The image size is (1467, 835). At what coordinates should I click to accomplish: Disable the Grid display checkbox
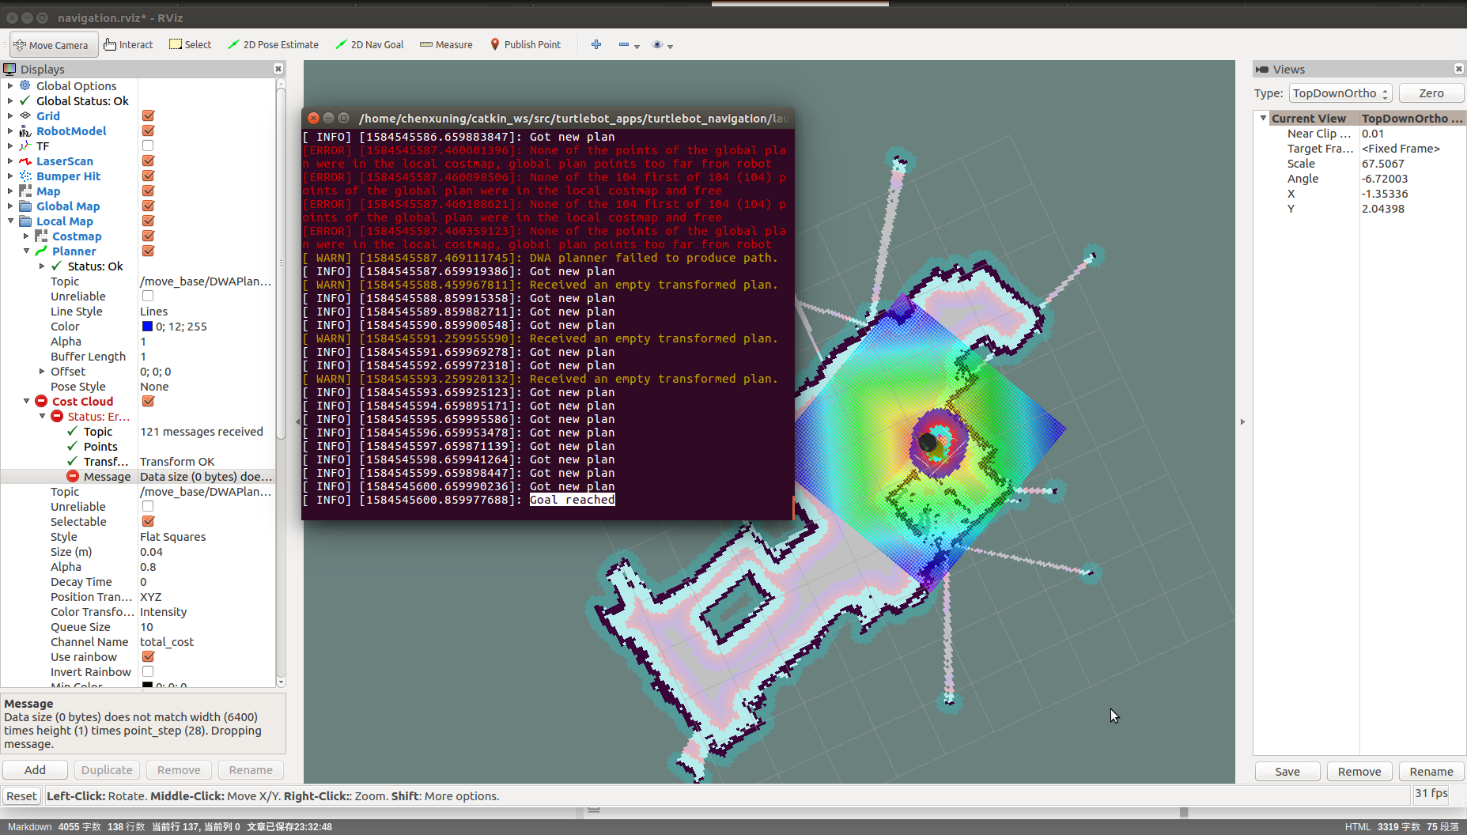click(148, 115)
